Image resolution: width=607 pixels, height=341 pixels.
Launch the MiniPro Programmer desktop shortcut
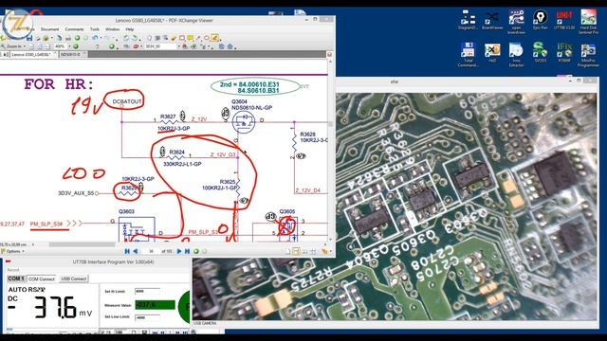(588, 55)
